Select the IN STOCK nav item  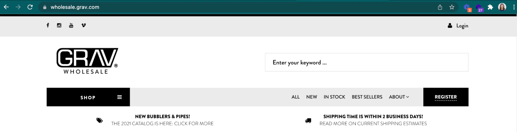pyautogui.click(x=334, y=97)
